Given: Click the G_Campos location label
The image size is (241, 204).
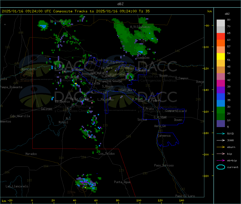Looking at the screenshot, I should [x=182, y=78].
